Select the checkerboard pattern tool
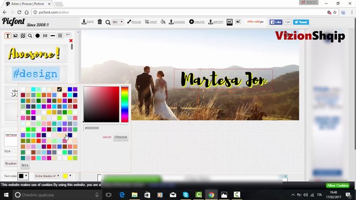The height and width of the screenshot is (200, 356). pos(23,36)
